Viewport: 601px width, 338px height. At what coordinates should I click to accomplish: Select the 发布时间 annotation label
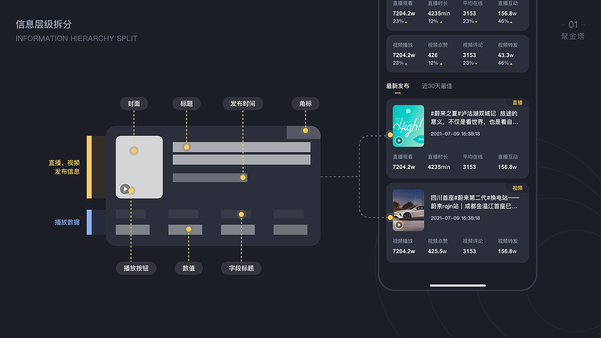243,103
